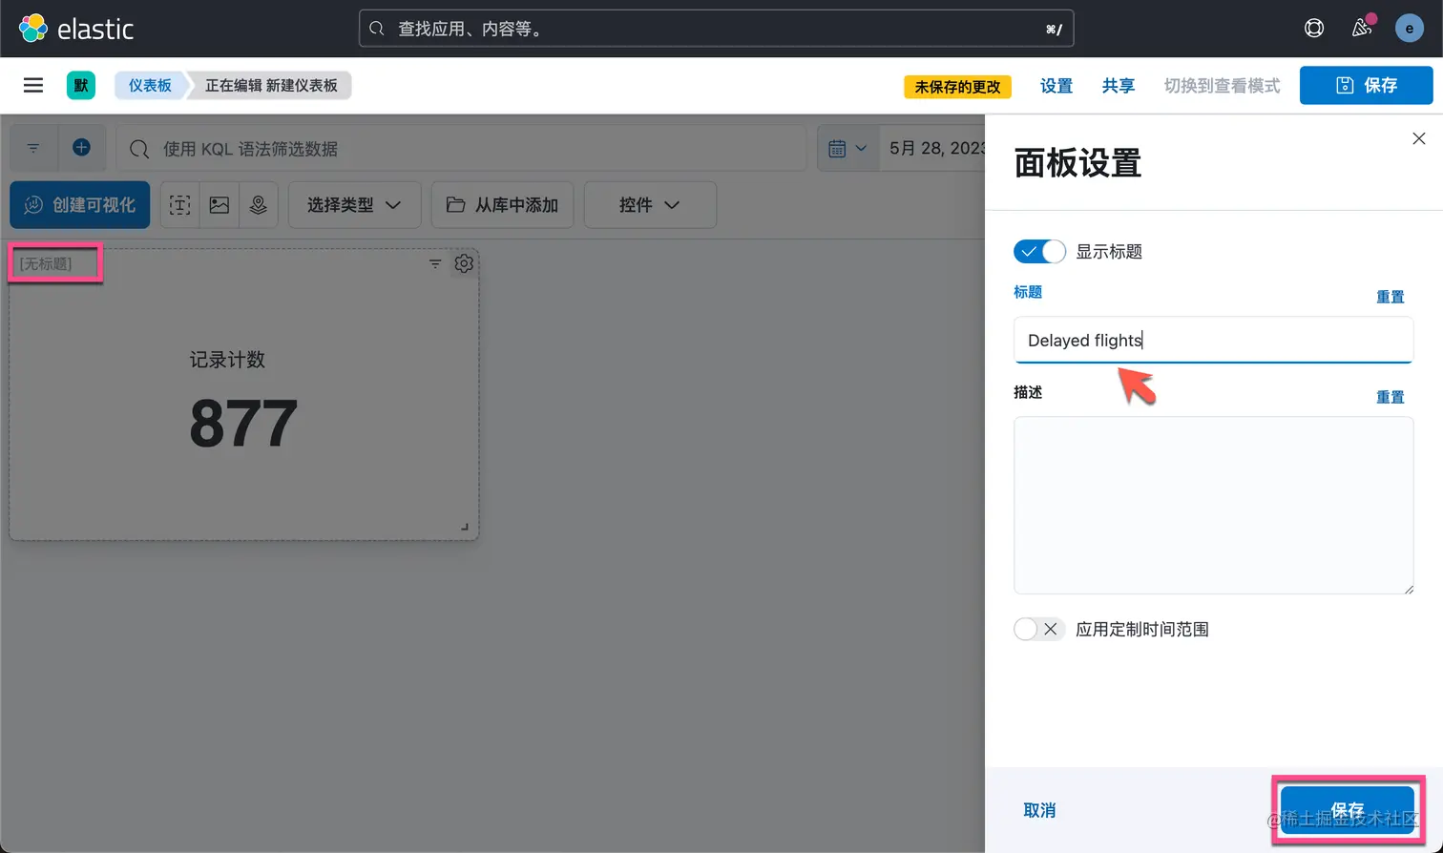Click the 877 metric value
The width and height of the screenshot is (1443, 853).
tap(243, 424)
